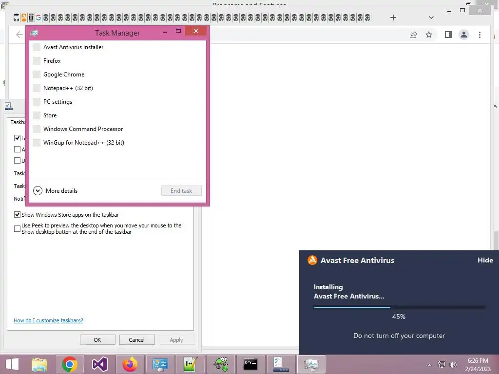
Task: Open the volume tray icon
Action: click(x=453, y=364)
